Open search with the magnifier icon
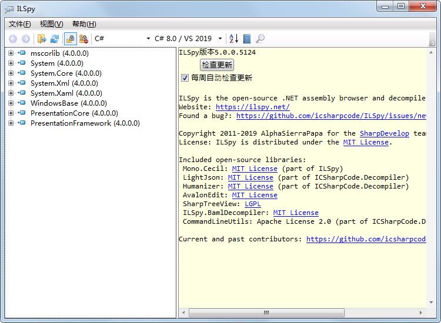This screenshot has width=441, height=323. [x=260, y=39]
